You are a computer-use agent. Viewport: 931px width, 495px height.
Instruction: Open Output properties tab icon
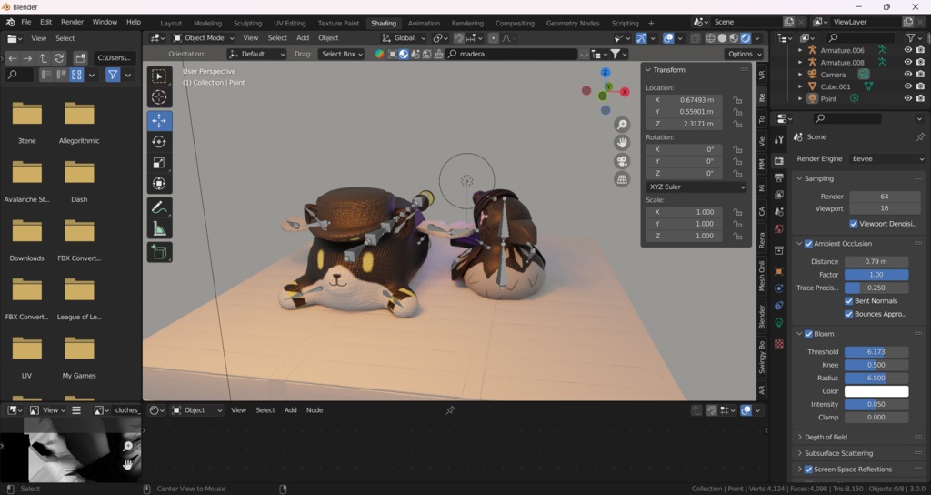(779, 177)
